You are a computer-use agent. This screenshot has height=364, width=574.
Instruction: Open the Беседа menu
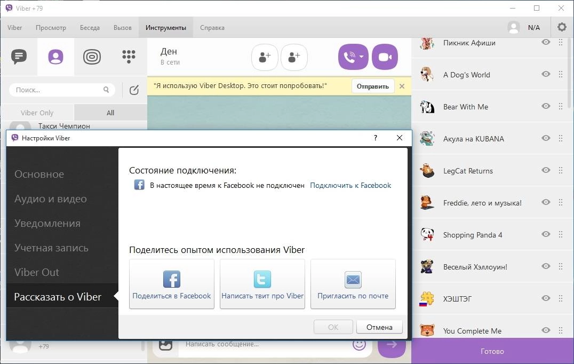[90, 27]
